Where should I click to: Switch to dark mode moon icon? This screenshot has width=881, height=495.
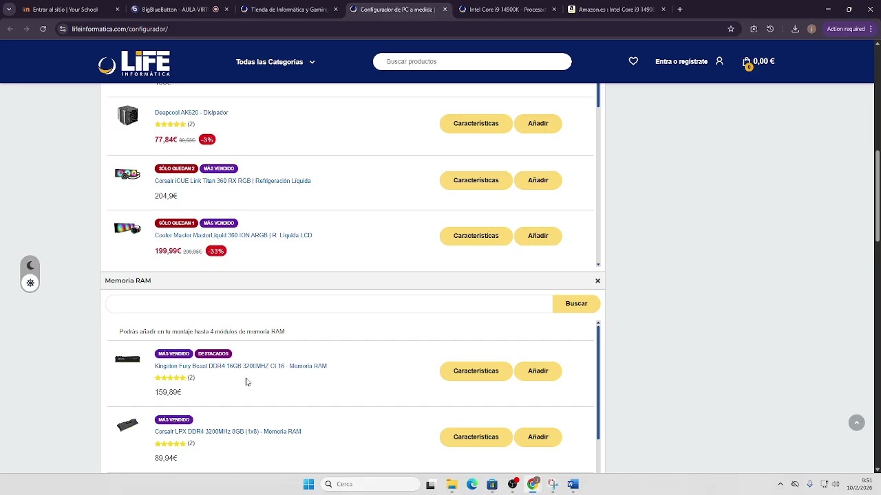[x=30, y=265]
